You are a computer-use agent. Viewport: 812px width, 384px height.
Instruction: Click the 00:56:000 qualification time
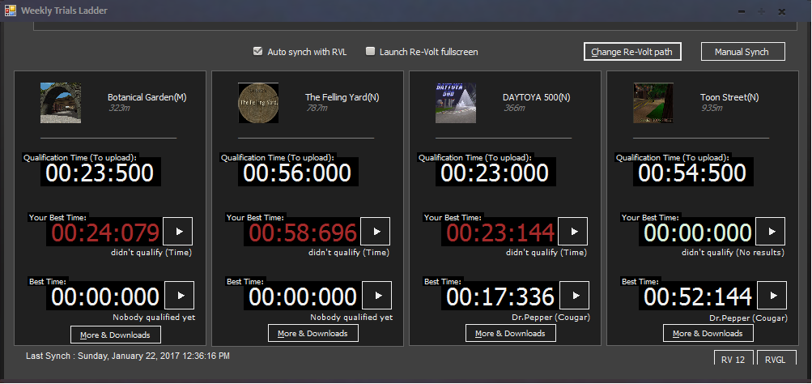tap(298, 173)
